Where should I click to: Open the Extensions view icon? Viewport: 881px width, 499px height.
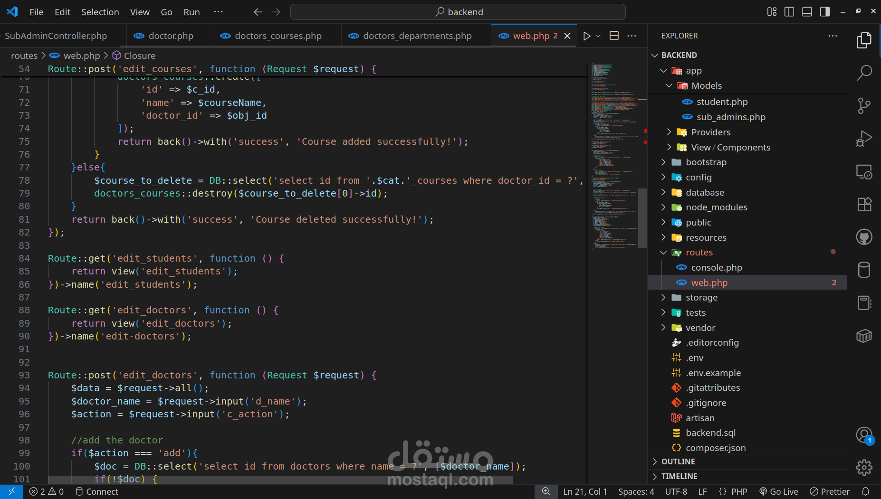[864, 204]
